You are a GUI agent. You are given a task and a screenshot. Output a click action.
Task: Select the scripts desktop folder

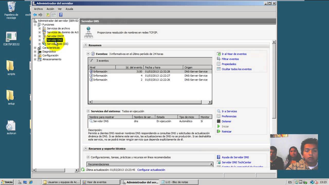11,68
